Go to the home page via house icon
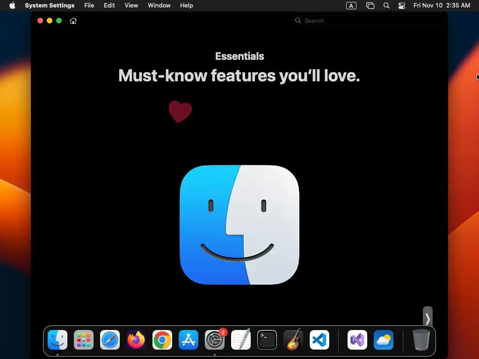The height and width of the screenshot is (359, 479). point(73,21)
